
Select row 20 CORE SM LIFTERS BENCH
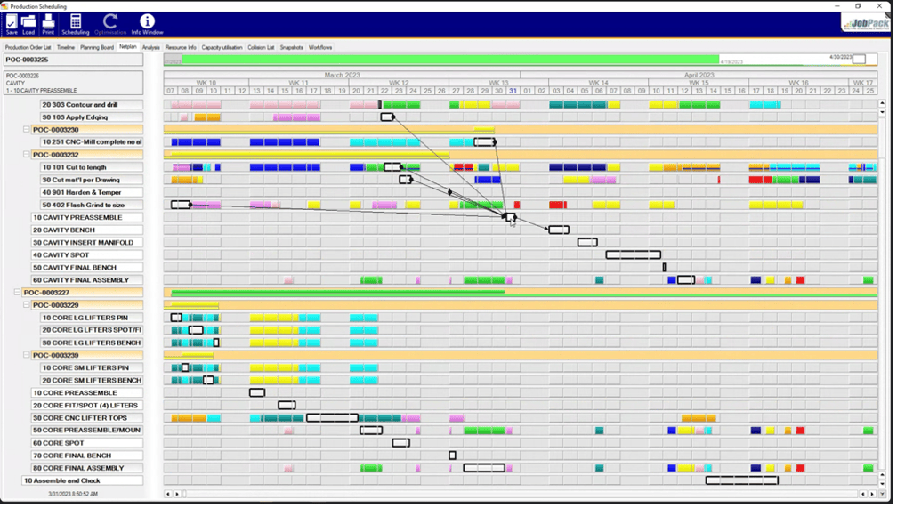[x=92, y=381]
